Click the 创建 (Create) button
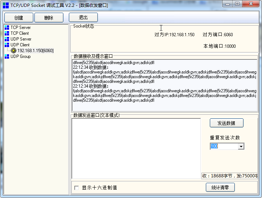This screenshot has width=262, height=198. tap(19, 18)
